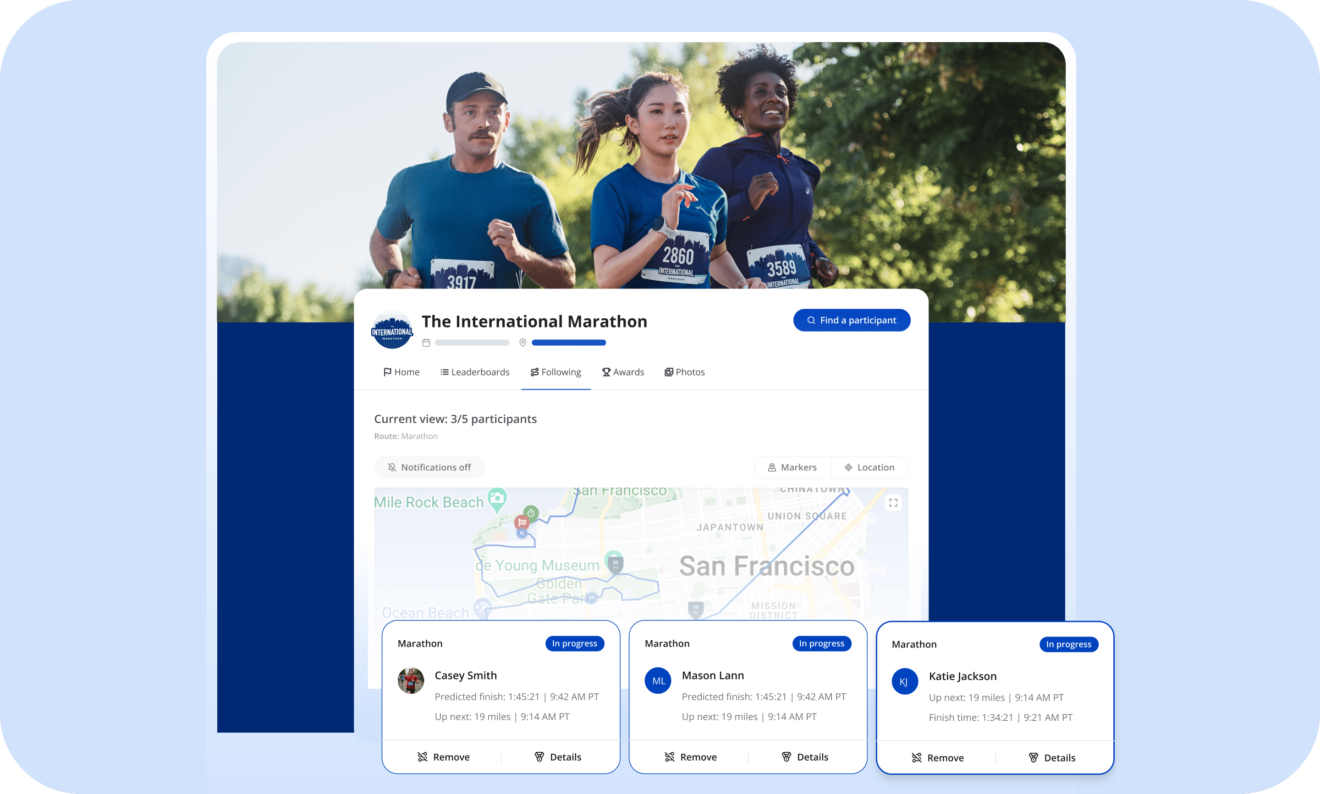This screenshot has height=794, width=1320.
Task: Switch to the Awards tab
Action: (x=623, y=372)
